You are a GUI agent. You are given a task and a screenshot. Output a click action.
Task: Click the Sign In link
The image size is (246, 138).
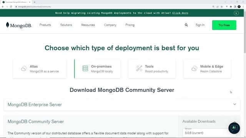pyautogui.click(x=200, y=25)
